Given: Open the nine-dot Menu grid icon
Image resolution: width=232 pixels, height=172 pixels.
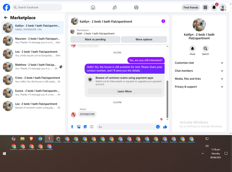Looking at the screenshot, I should click(x=205, y=7).
